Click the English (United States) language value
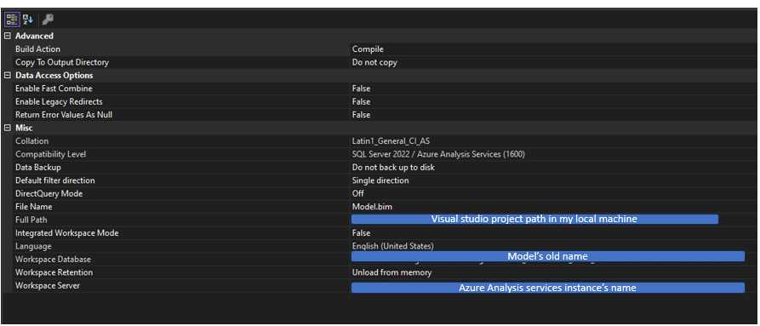This screenshot has width=760, height=326. click(x=393, y=246)
